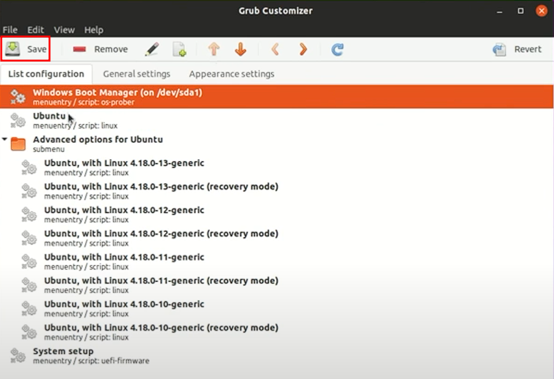Open the Edit menu
Screen dimensions: 554x379
(x=36, y=30)
